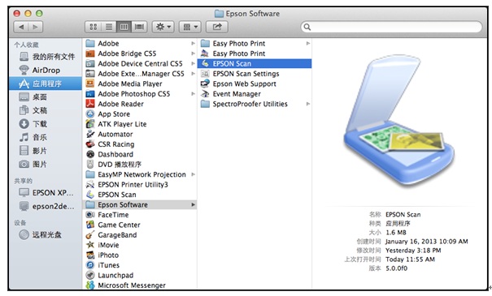The height and width of the screenshot is (296, 492).
Task: Click the iTunes icon
Action: pos(90,265)
